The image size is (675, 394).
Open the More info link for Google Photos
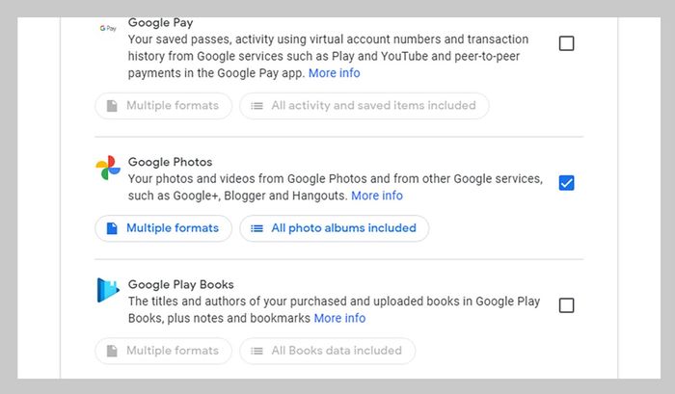point(377,196)
